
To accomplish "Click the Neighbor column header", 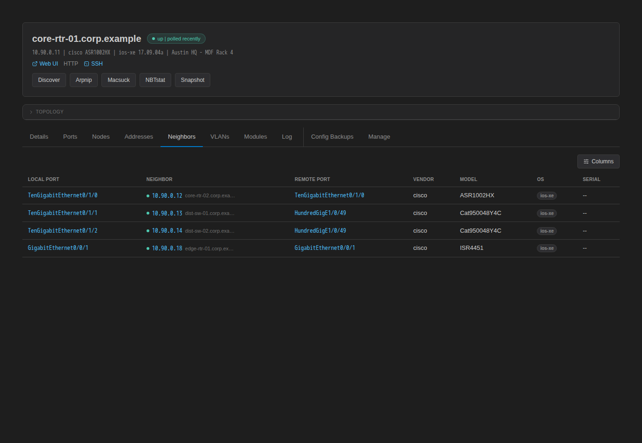I will coord(159,179).
